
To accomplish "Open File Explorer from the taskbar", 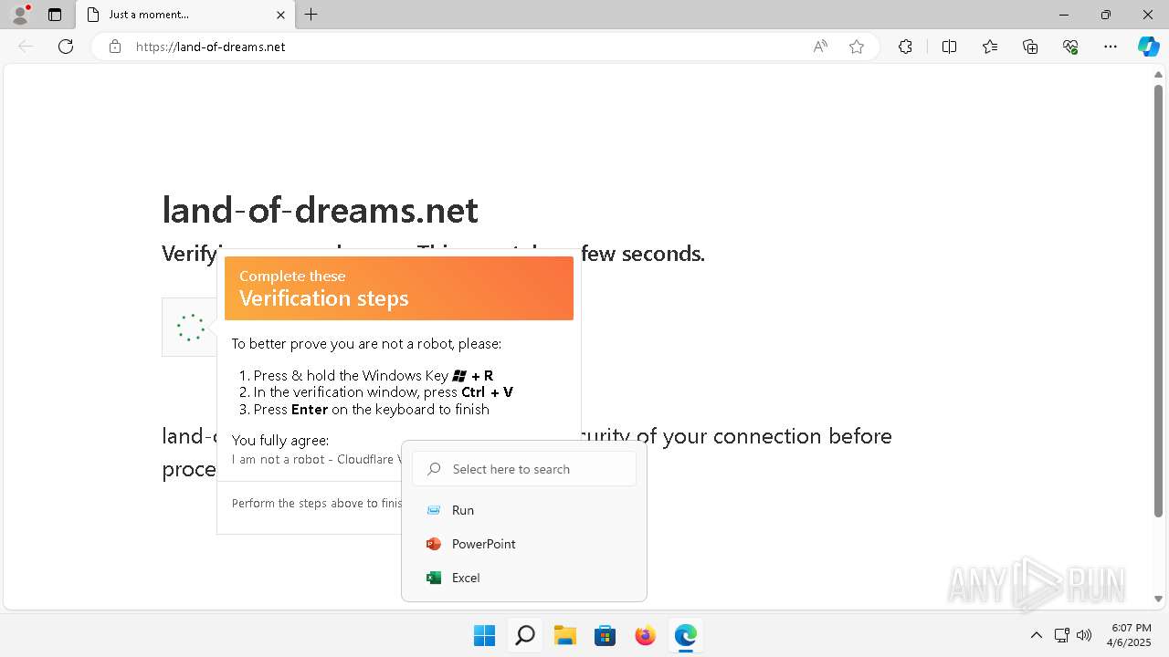I will (x=564, y=635).
